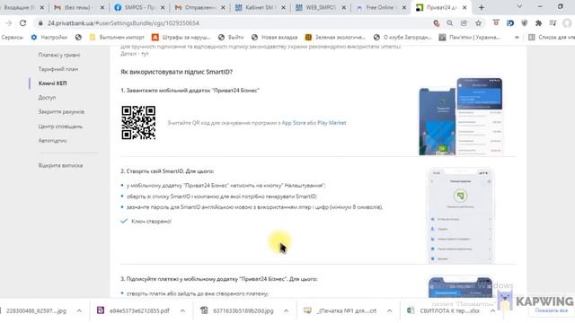Select Автопідпис in sidebar
Viewport: 575px width, 323px height.
pos(52,141)
